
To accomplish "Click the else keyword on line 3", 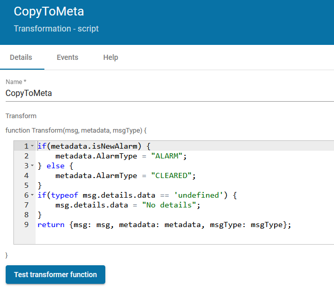I will (x=55, y=166).
